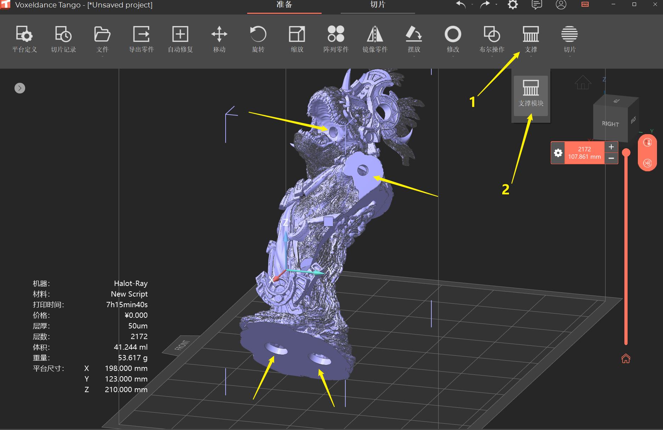Toggle the cross-section scissors button

tap(648, 163)
